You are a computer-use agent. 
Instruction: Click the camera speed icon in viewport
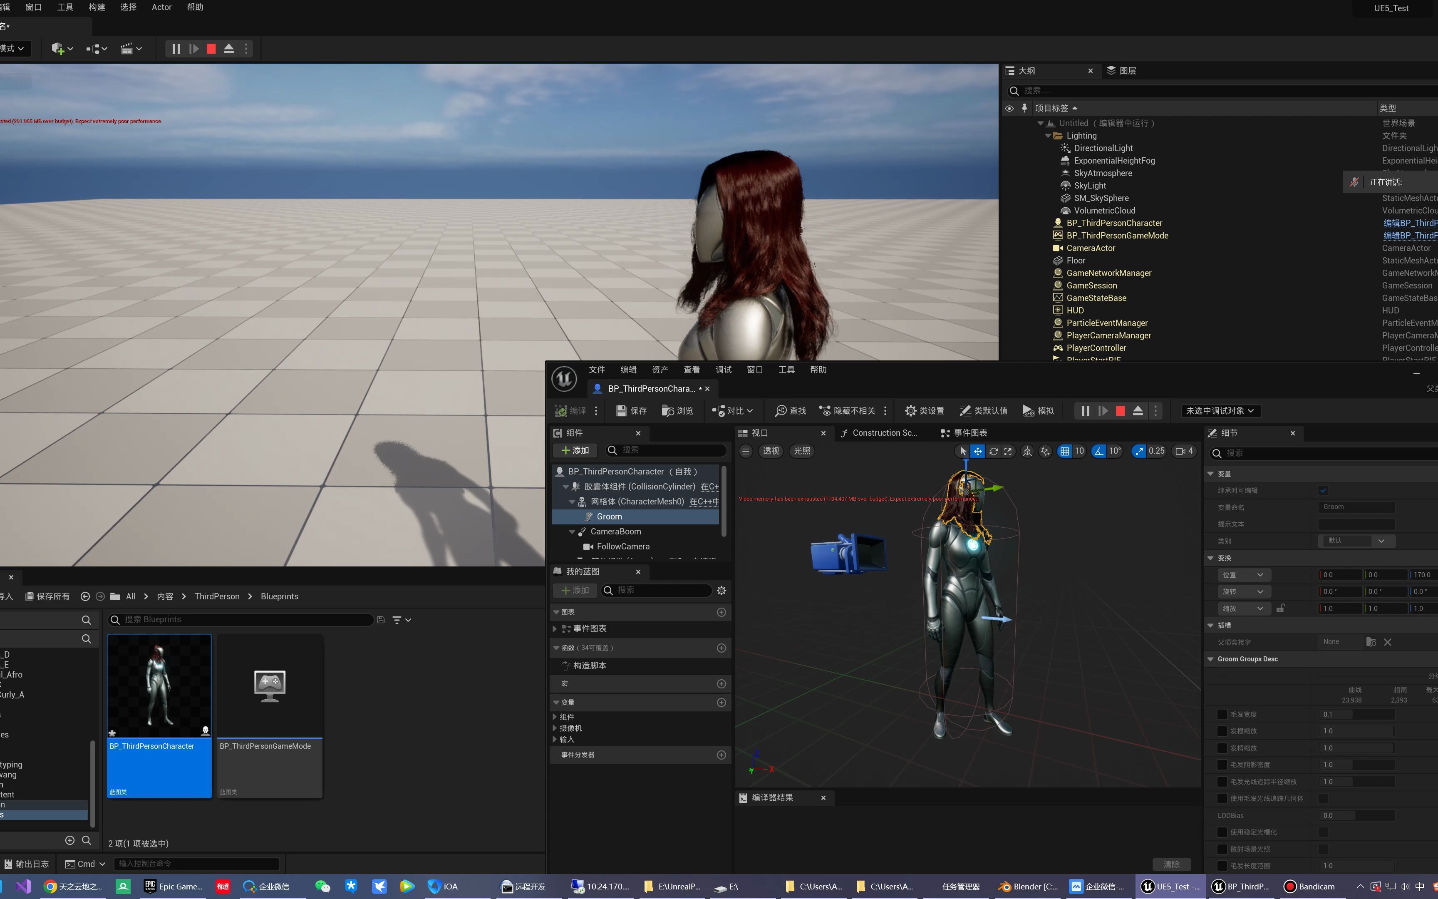(x=1180, y=451)
